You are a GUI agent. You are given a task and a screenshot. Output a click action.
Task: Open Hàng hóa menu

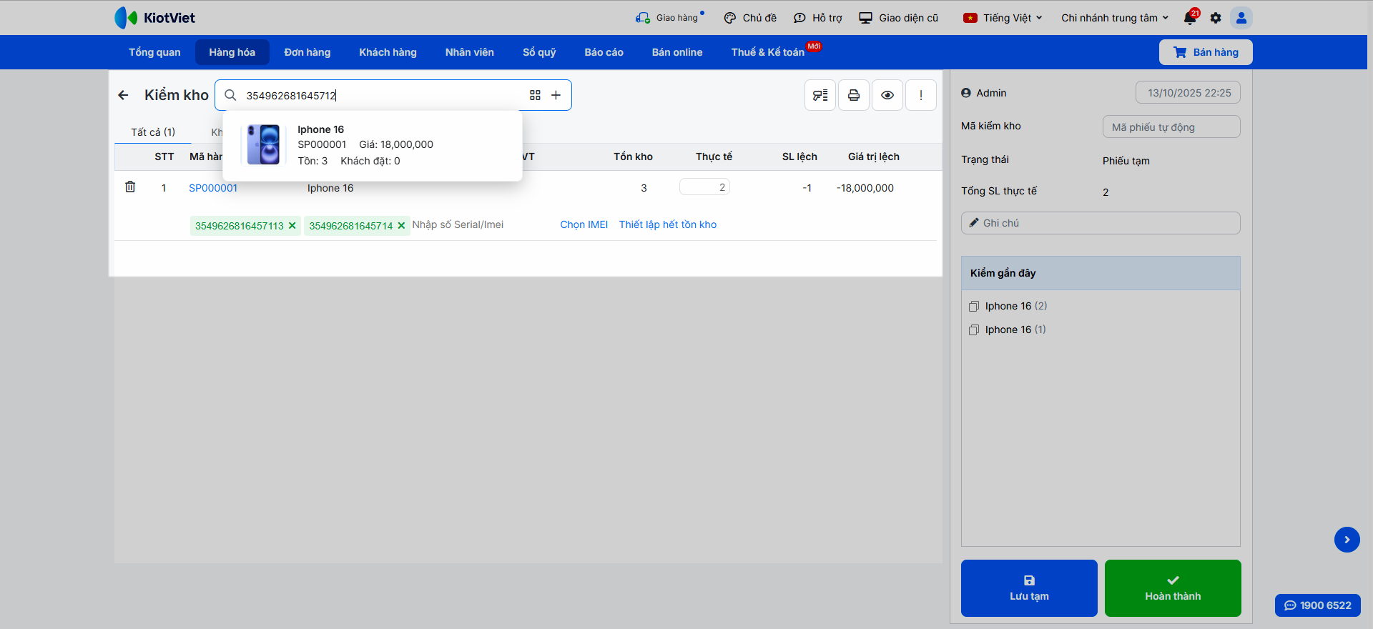232,52
